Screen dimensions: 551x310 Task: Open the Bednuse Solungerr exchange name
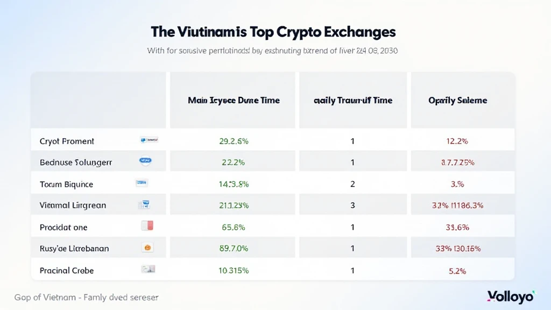click(x=76, y=162)
